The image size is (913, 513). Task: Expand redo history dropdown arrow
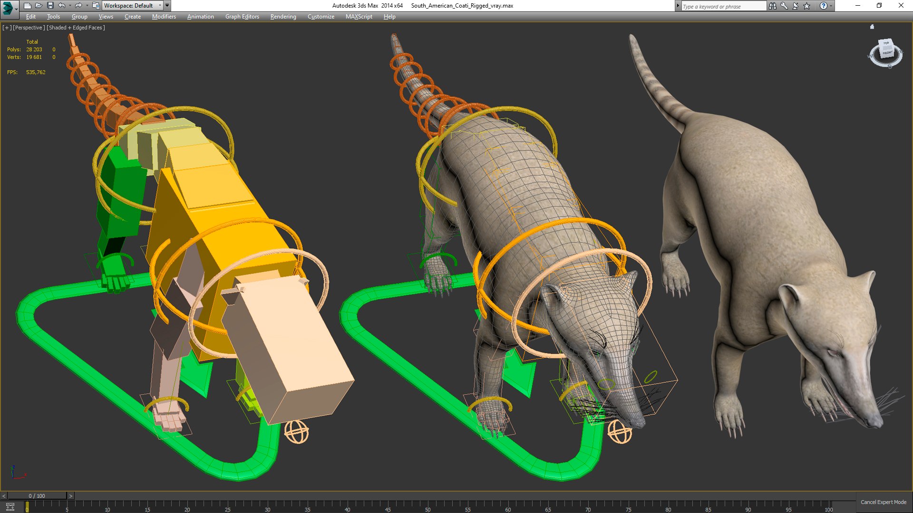coord(87,6)
